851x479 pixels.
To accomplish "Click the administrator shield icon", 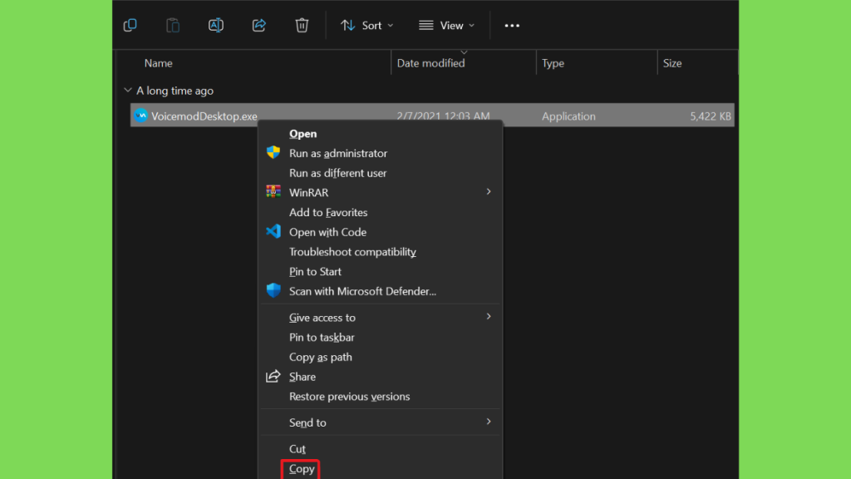I will click(273, 153).
